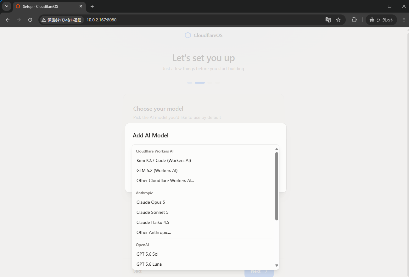
Task: Reload the page with refresh icon
Action: 30,20
